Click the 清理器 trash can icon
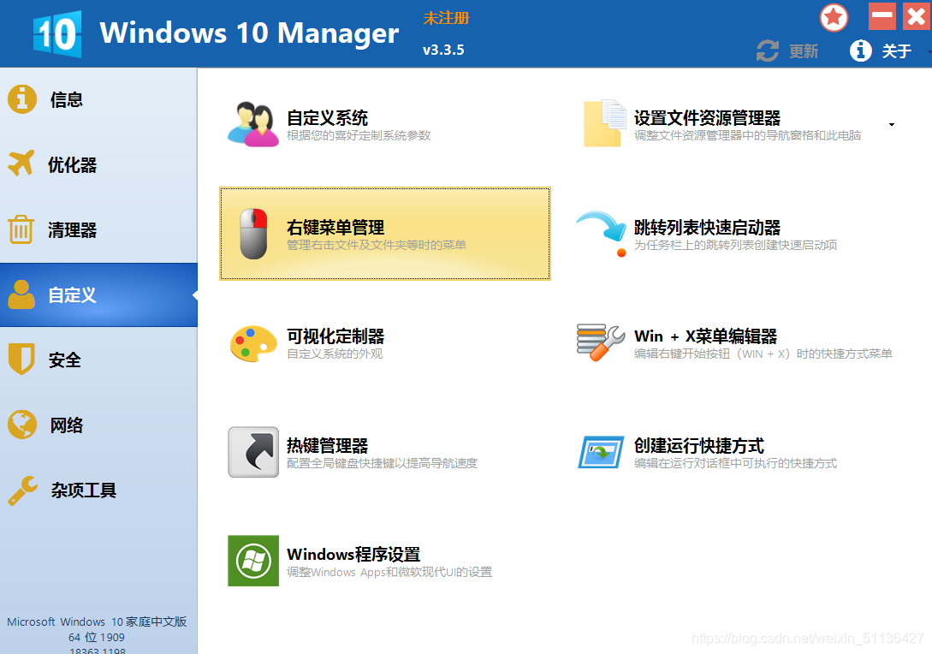The width and height of the screenshot is (932, 654). (21, 229)
